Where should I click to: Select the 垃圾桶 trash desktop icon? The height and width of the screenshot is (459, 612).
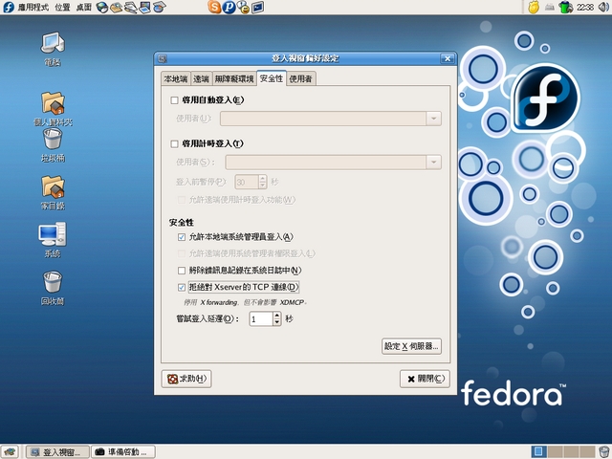pyautogui.click(x=53, y=145)
